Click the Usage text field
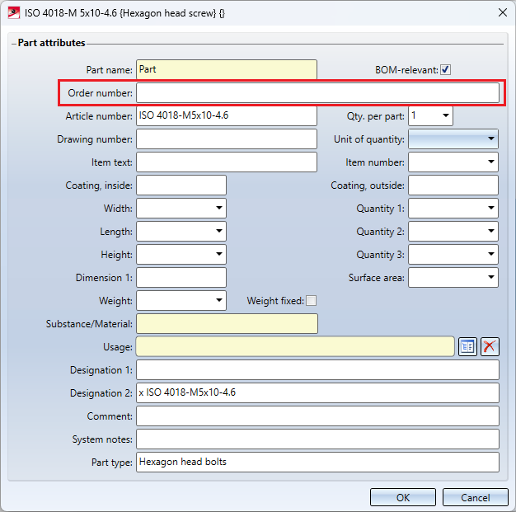Screen dimensions: 516x512 (295, 346)
